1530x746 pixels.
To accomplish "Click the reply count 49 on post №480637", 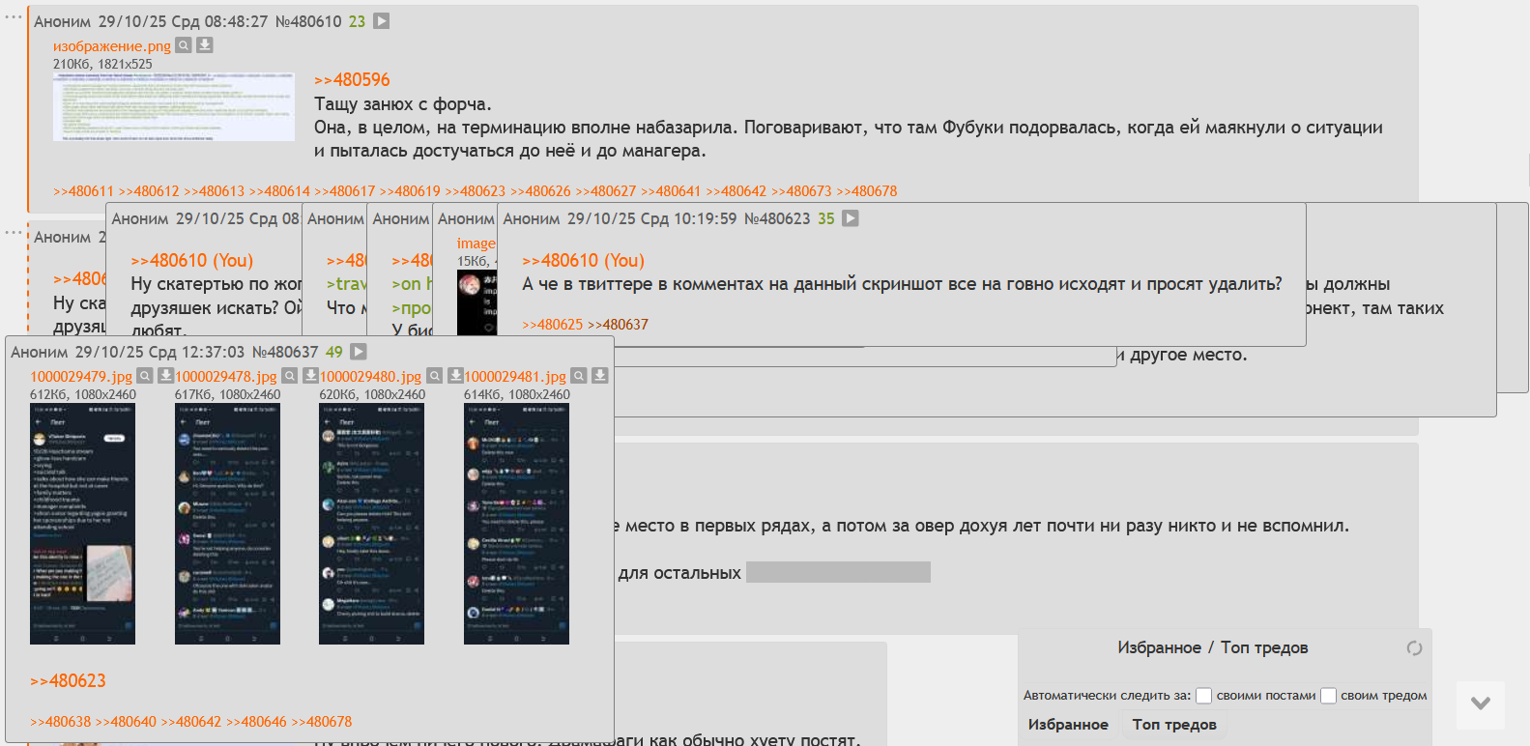I will 333,352.
